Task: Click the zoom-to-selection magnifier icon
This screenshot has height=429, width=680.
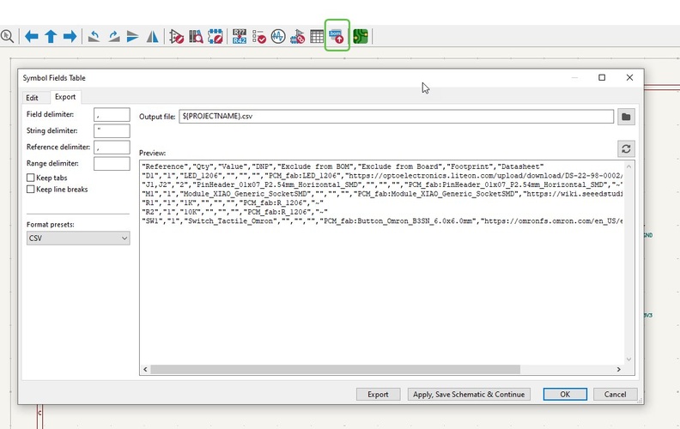Action: pyautogui.click(x=7, y=36)
